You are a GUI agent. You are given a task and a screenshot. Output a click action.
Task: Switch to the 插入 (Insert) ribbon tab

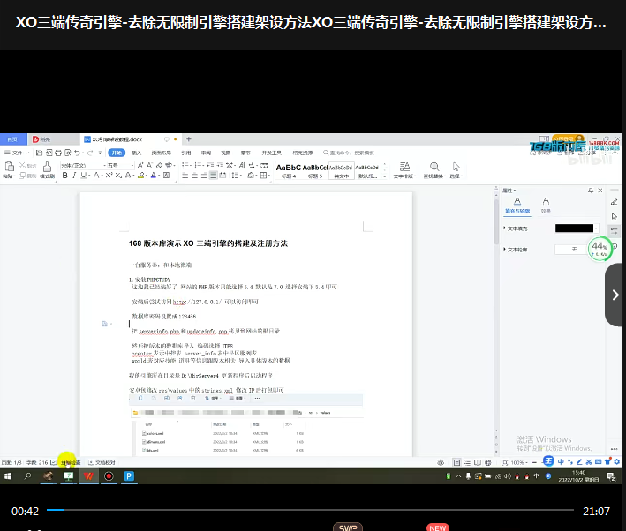(x=136, y=153)
